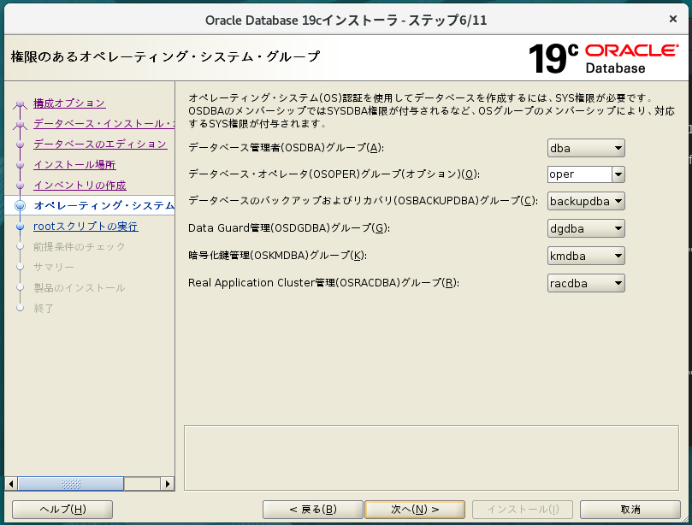This screenshot has height=525, width=692.
Task: Open the OSDGDBA dropdown showing dgdba
Action: point(586,228)
